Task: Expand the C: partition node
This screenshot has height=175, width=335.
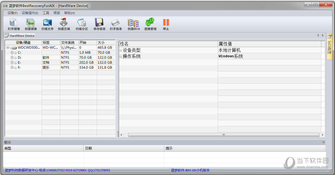Action: pos(12,53)
